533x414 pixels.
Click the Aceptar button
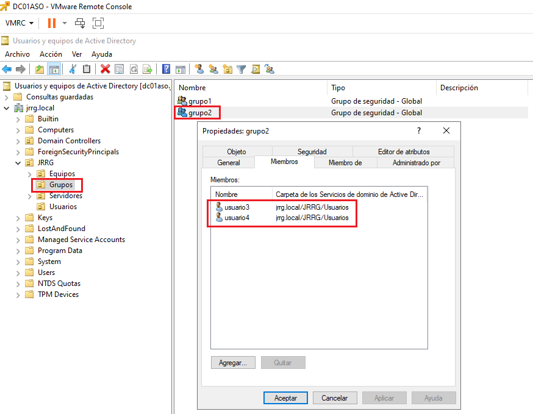pyautogui.click(x=285, y=398)
